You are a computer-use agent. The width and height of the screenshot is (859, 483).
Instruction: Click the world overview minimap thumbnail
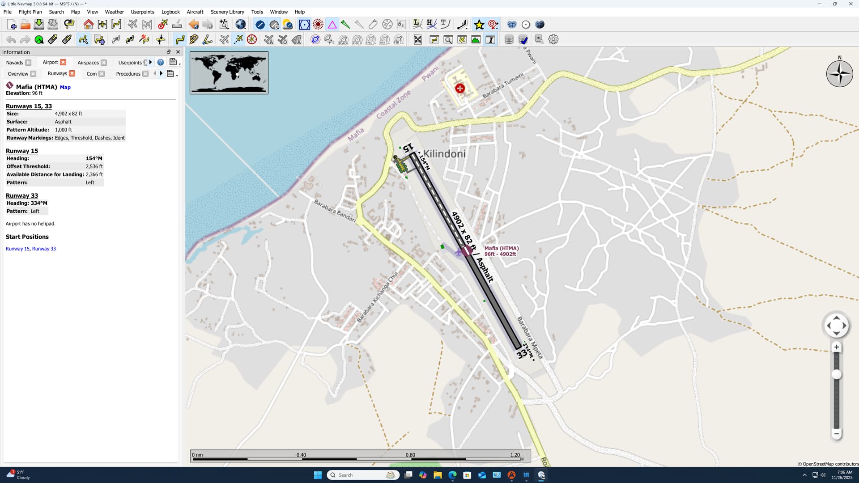click(x=229, y=72)
